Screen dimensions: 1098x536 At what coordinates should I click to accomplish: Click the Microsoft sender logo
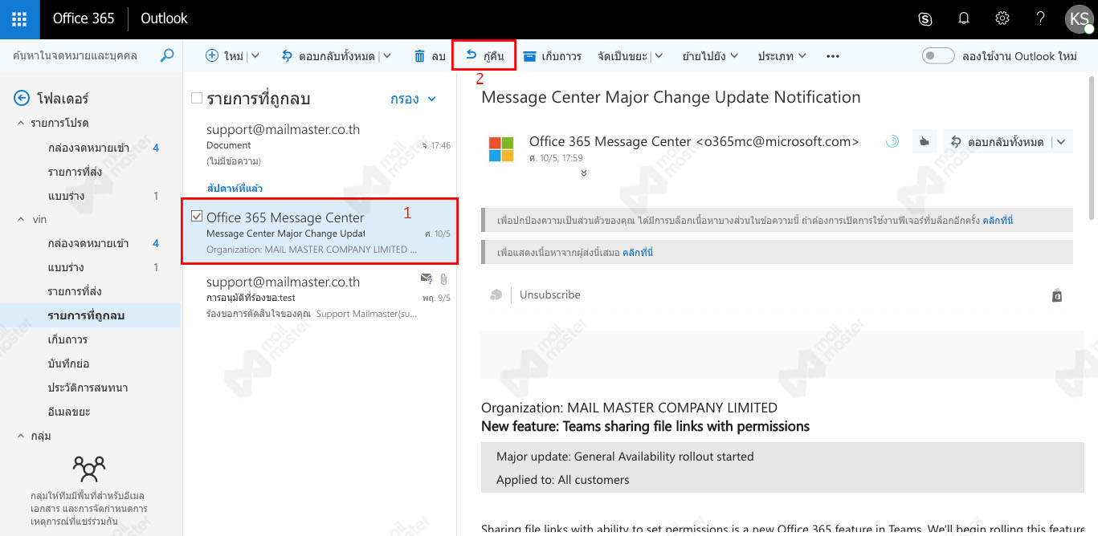(x=501, y=148)
